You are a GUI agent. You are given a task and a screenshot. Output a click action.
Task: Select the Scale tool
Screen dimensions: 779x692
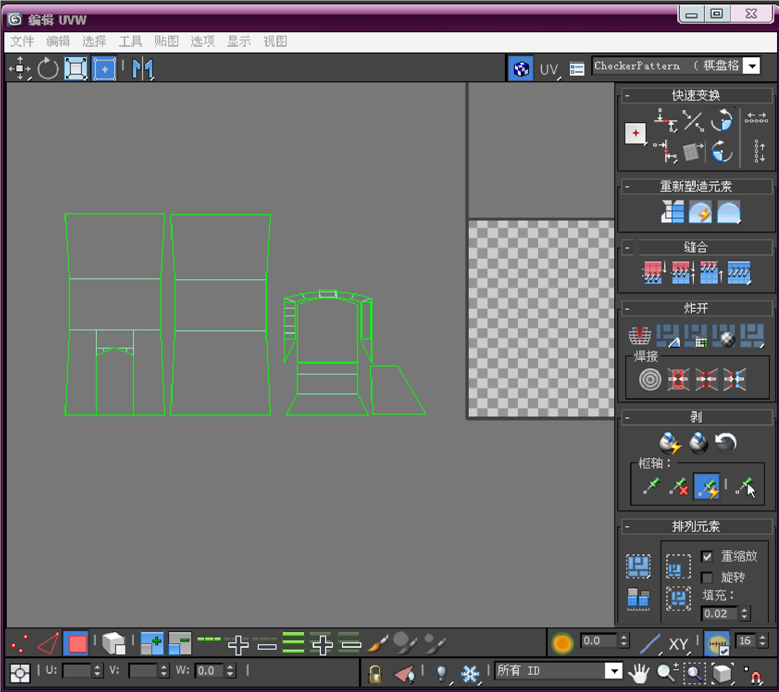point(76,68)
